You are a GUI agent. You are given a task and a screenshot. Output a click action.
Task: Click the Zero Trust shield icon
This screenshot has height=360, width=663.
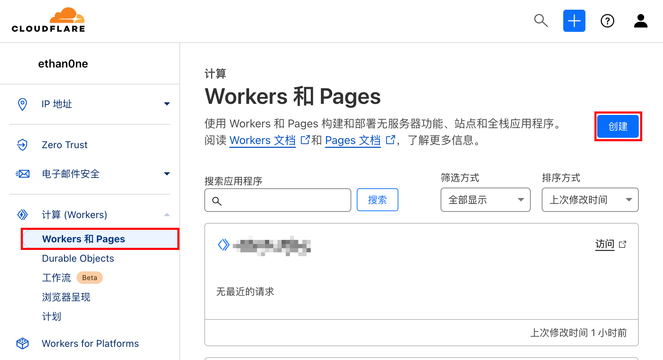[23, 145]
